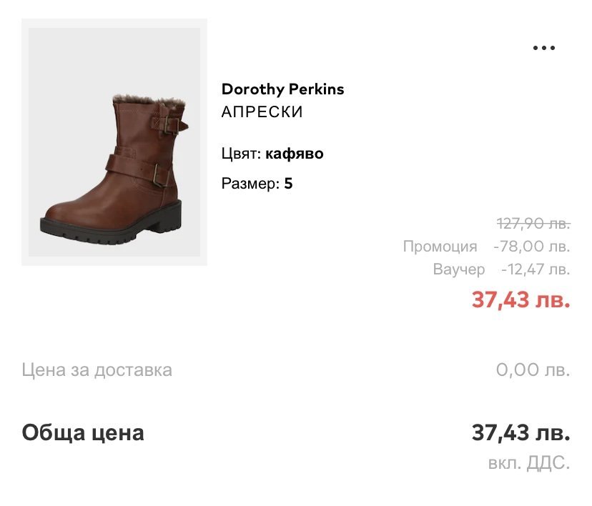Screen dimensions: 592x506
Task: Click the Цвят label
Action: pos(241,154)
